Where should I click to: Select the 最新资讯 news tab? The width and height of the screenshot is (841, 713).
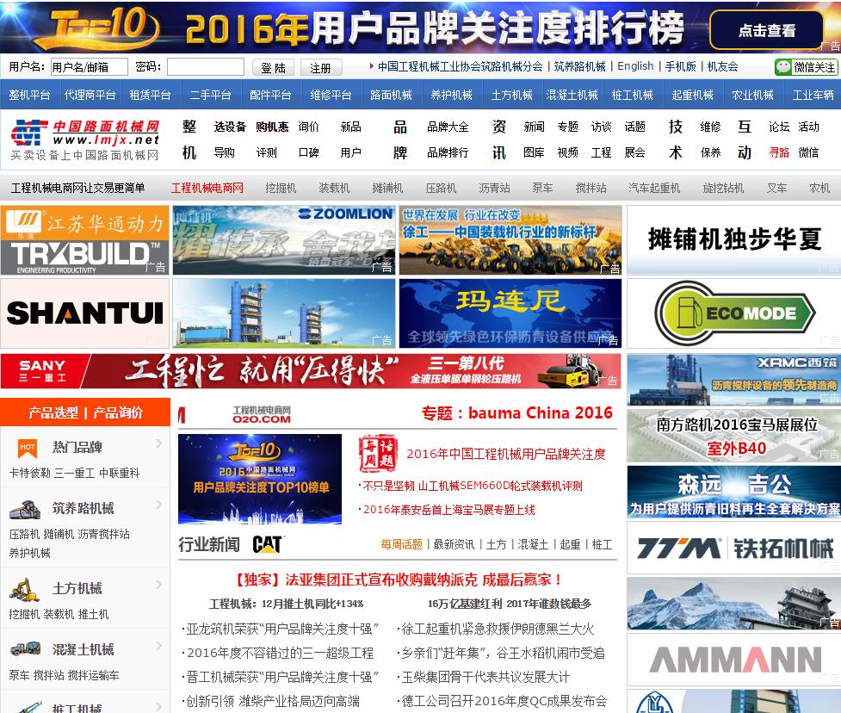[x=454, y=544]
